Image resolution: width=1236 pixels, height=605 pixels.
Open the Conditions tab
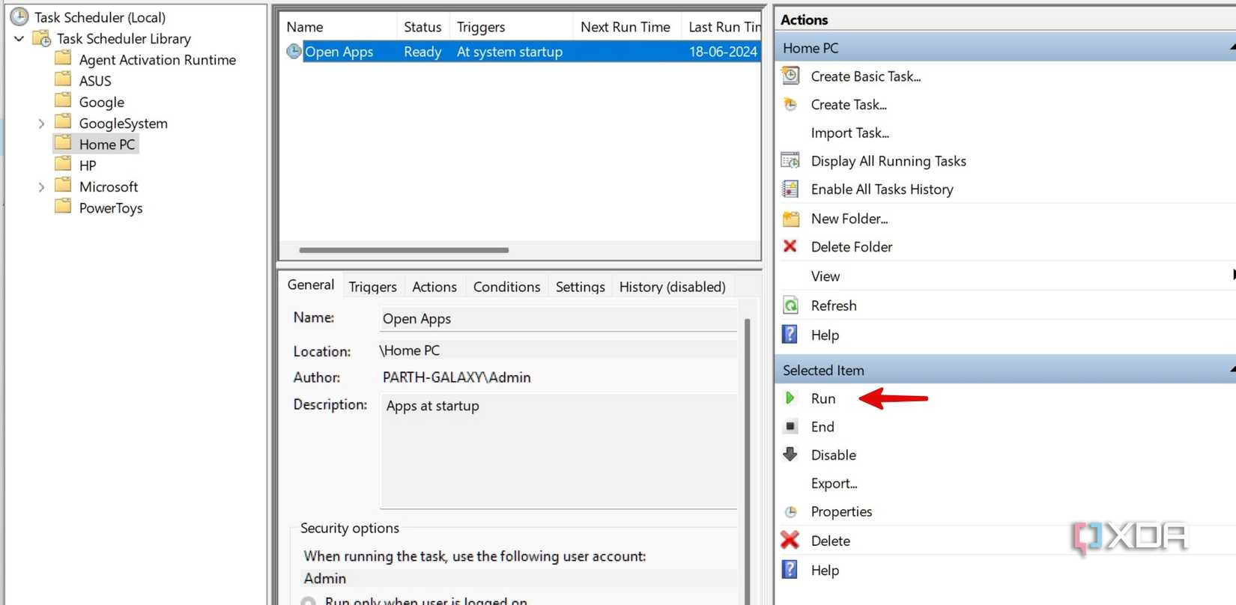(506, 287)
